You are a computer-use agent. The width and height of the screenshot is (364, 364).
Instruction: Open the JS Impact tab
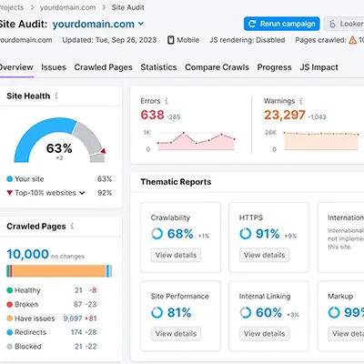318,67
